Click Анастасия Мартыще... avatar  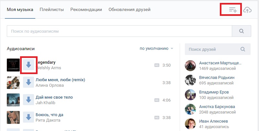click(x=190, y=65)
